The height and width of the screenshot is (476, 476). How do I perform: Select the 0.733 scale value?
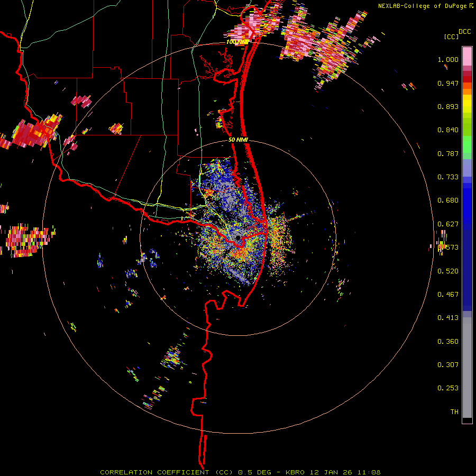pyautogui.click(x=448, y=177)
